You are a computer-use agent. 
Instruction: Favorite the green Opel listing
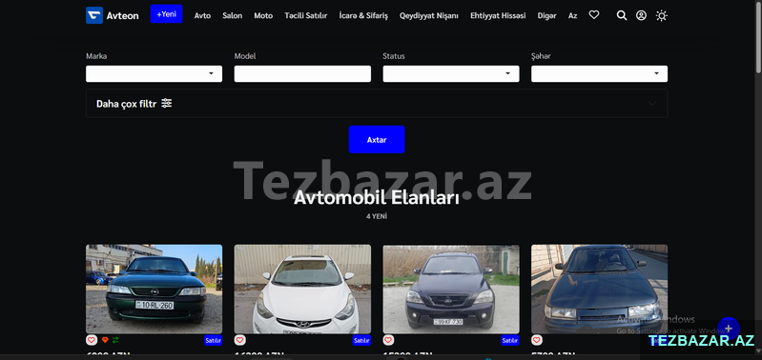point(92,340)
